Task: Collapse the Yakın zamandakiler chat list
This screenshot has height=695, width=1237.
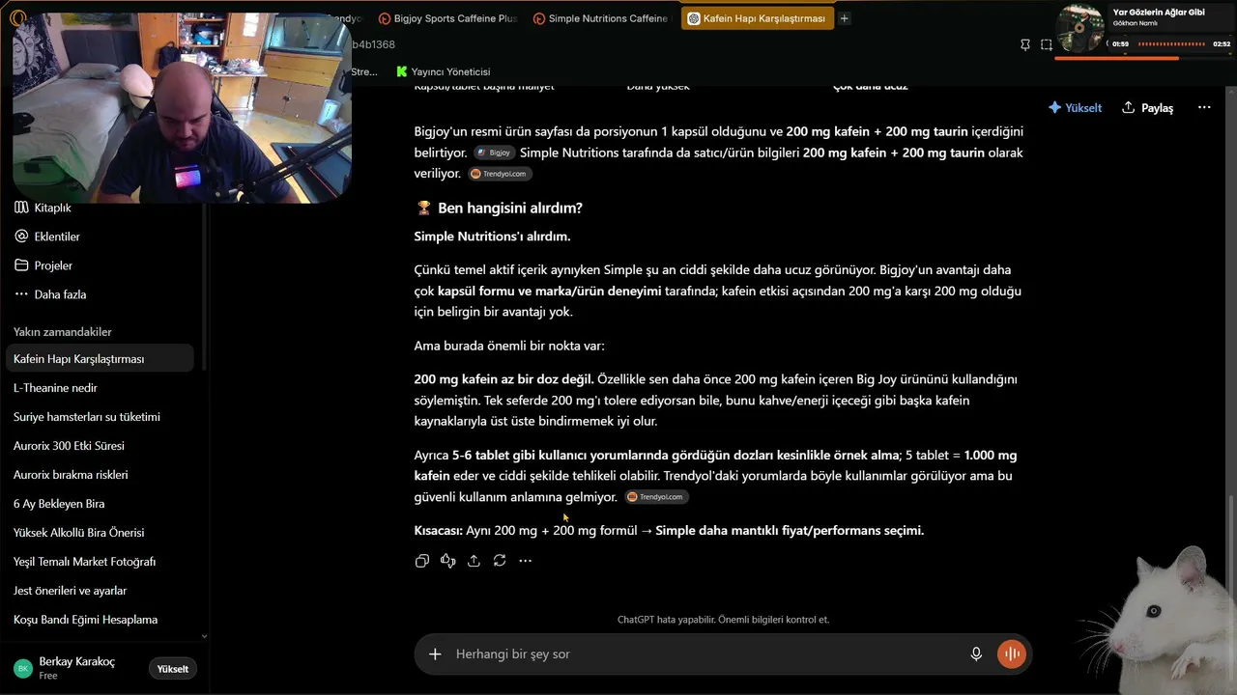Action: coord(63,332)
